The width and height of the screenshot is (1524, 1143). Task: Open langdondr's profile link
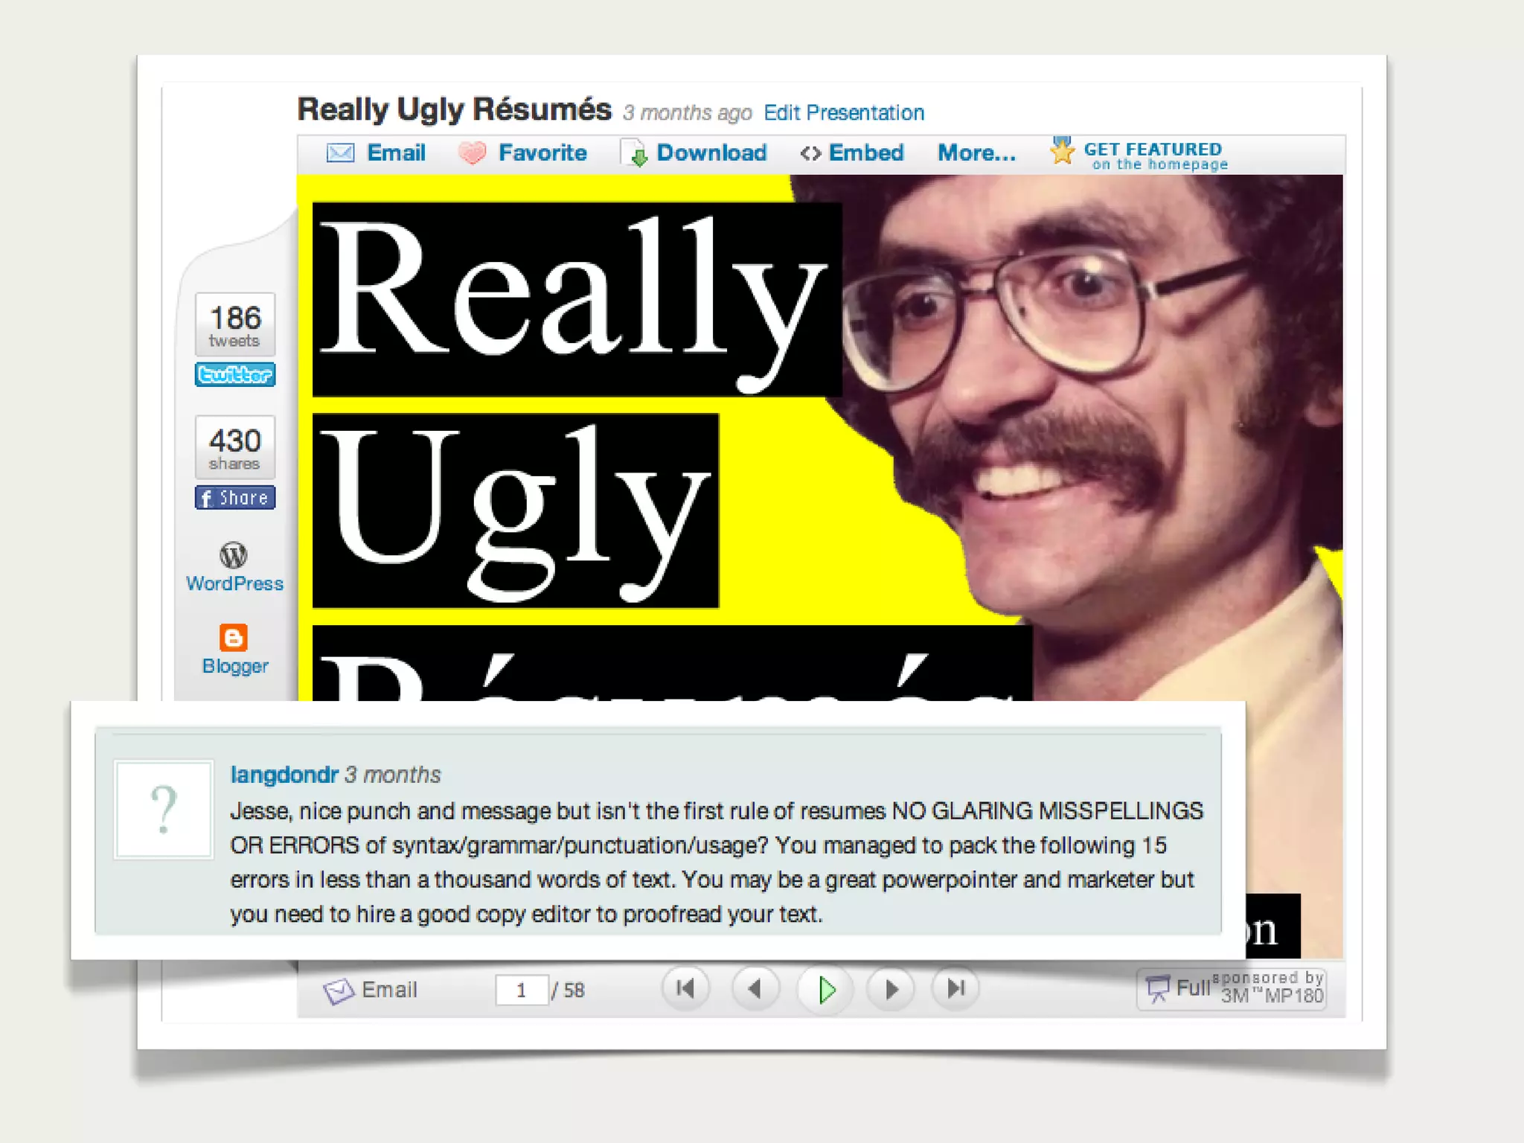(x=284, y=775)
